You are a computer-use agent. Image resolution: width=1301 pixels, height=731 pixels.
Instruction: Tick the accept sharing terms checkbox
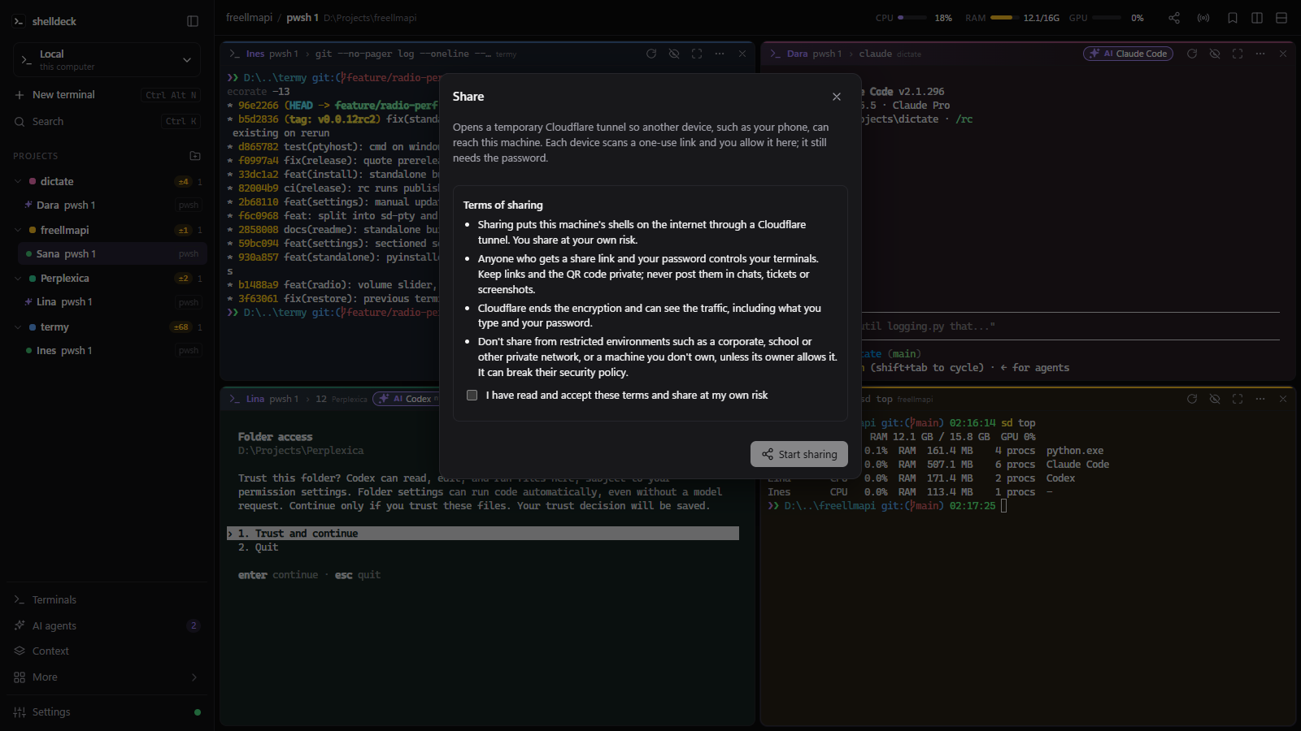[472, 396]
